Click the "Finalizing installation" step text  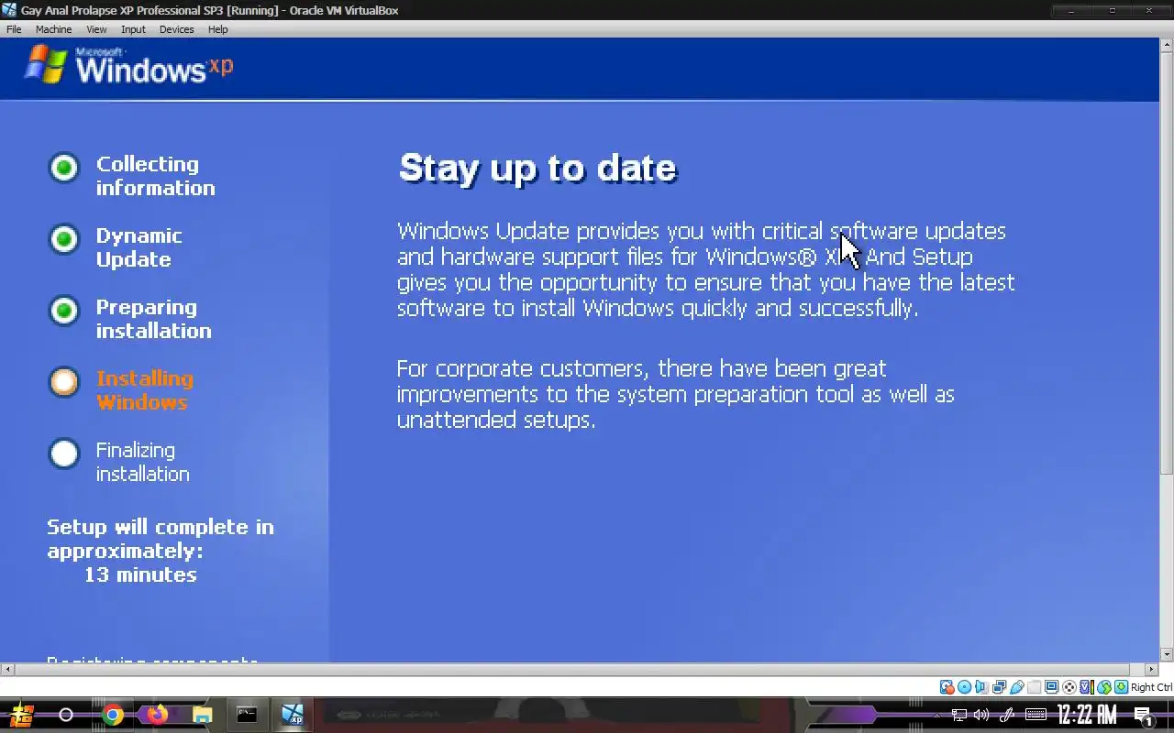click(x=142, y=462)
